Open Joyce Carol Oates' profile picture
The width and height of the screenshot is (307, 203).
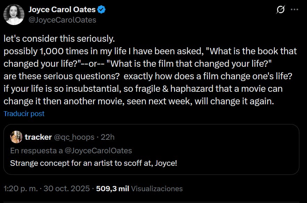14,15
